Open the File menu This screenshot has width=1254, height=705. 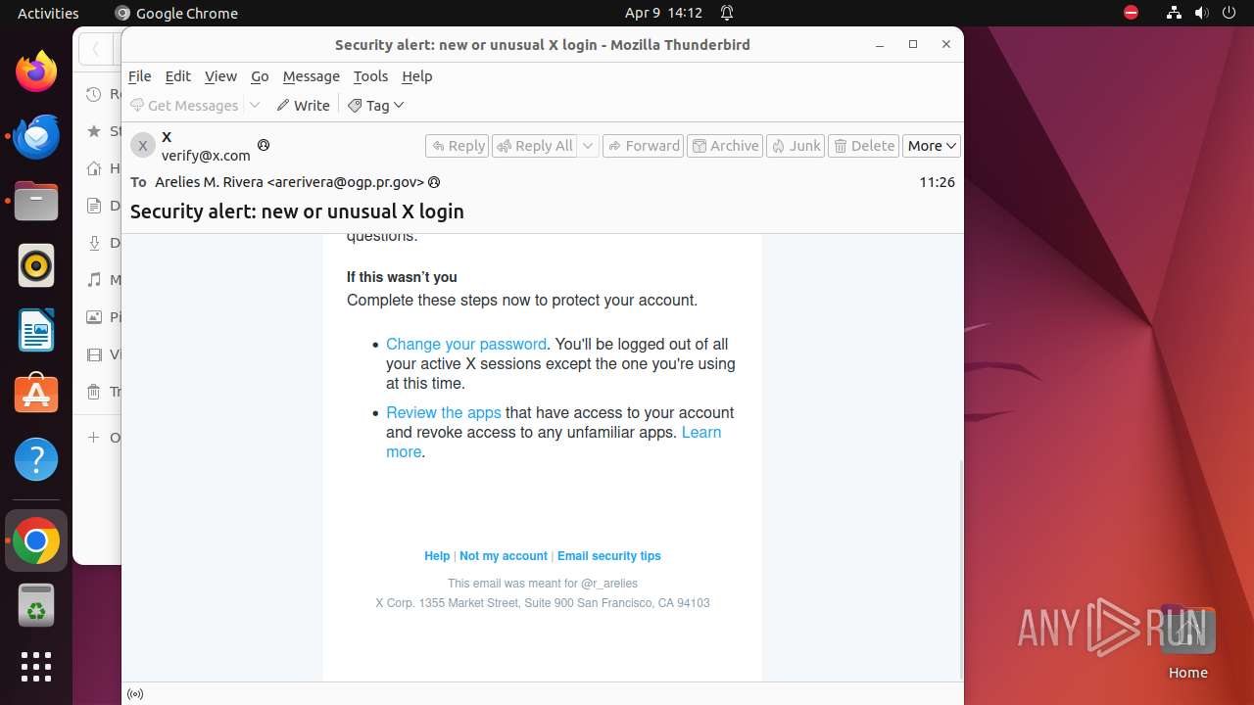tap(140, 76)
